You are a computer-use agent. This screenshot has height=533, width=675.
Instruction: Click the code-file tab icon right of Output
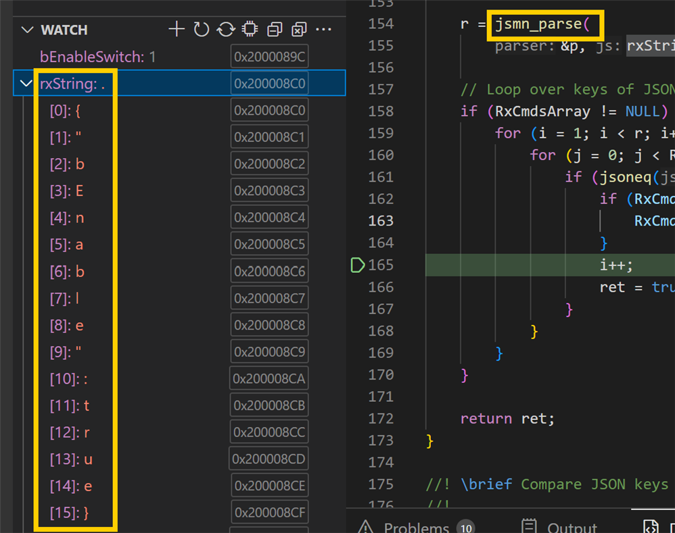(x=651, y=526)
